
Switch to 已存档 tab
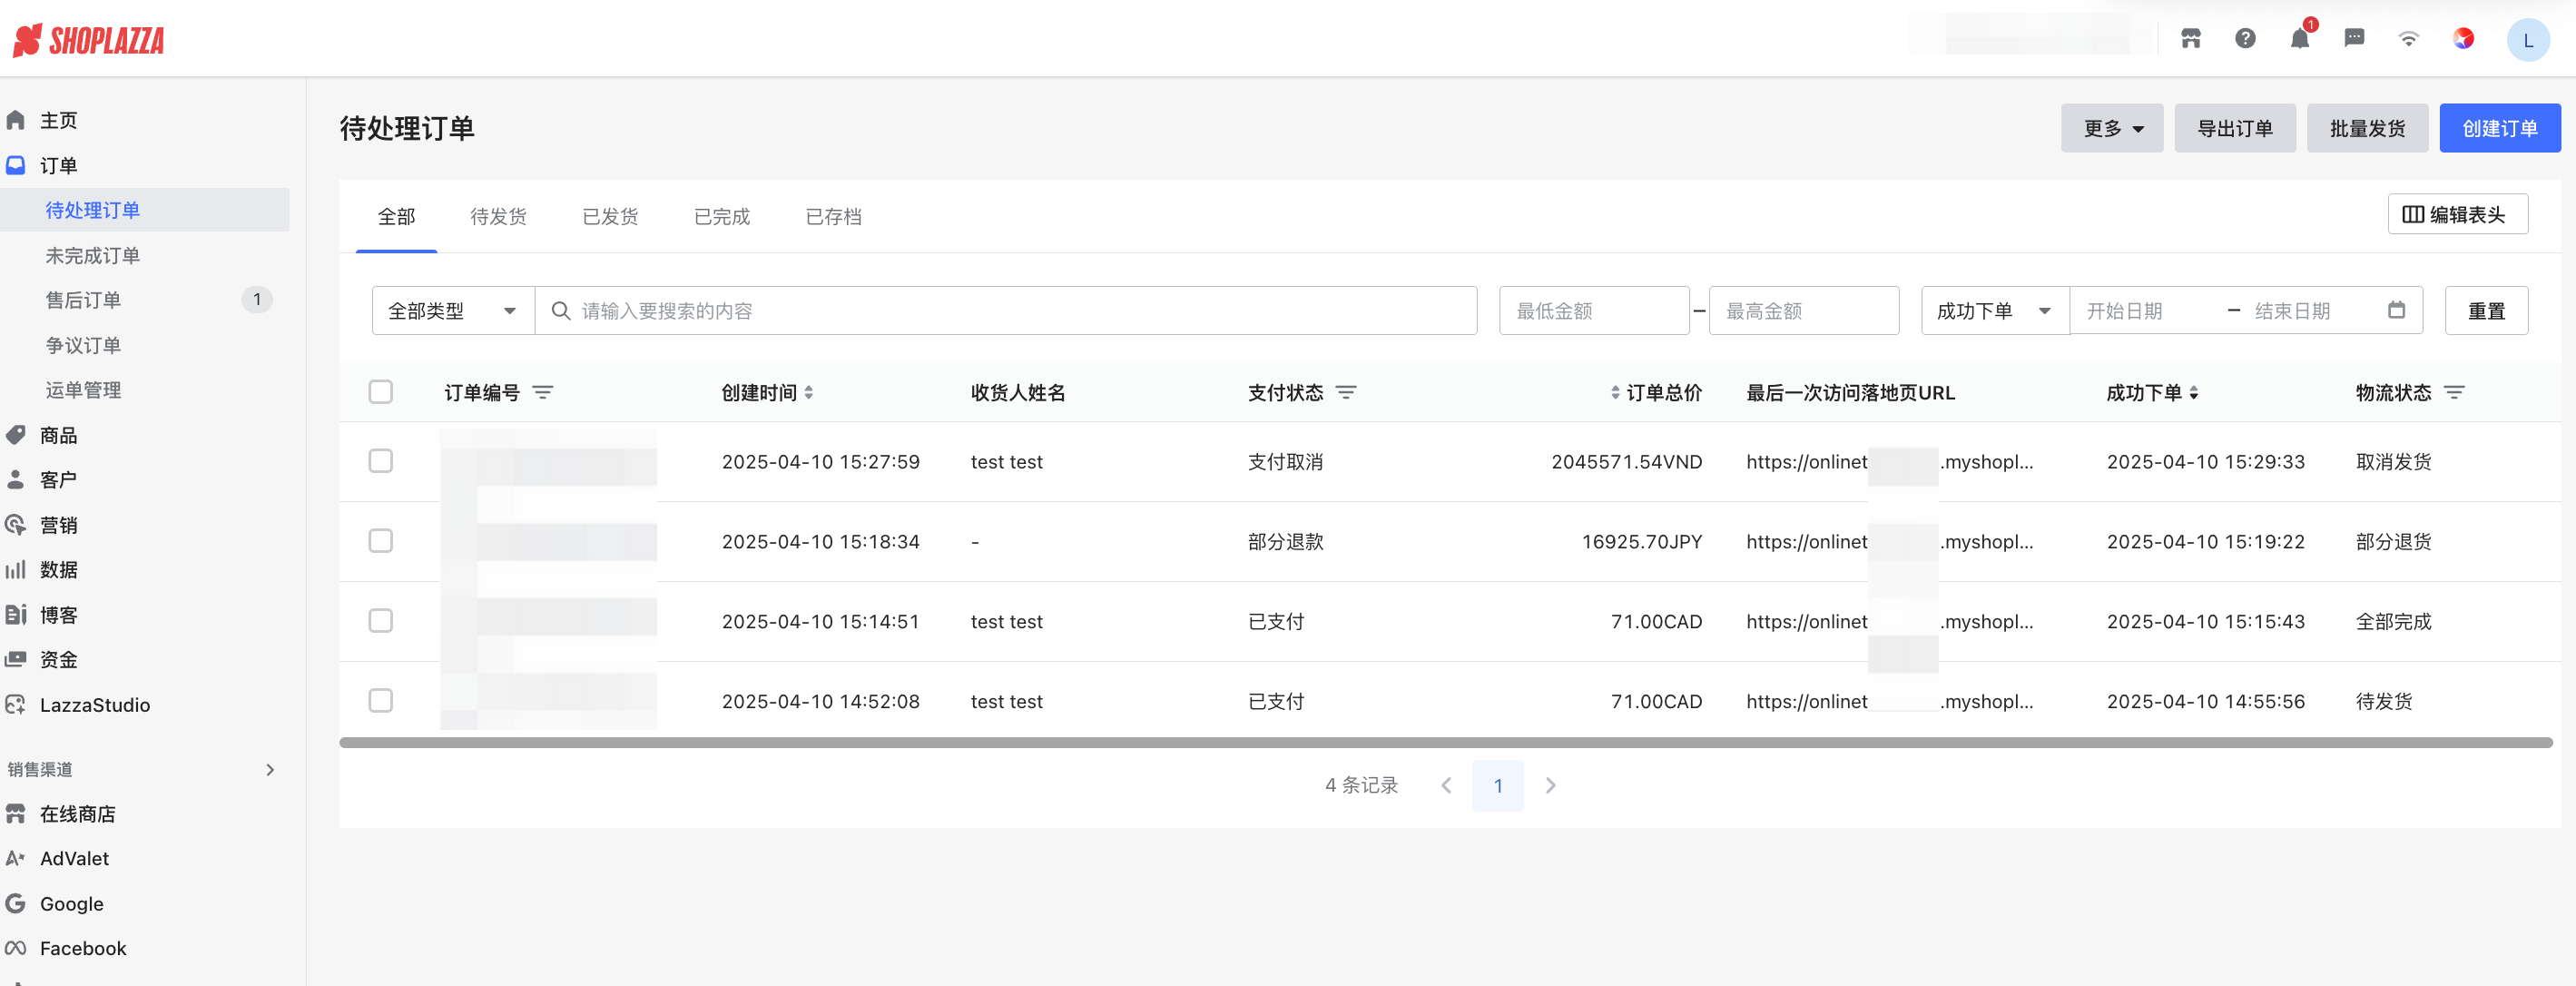click(833, 217)
